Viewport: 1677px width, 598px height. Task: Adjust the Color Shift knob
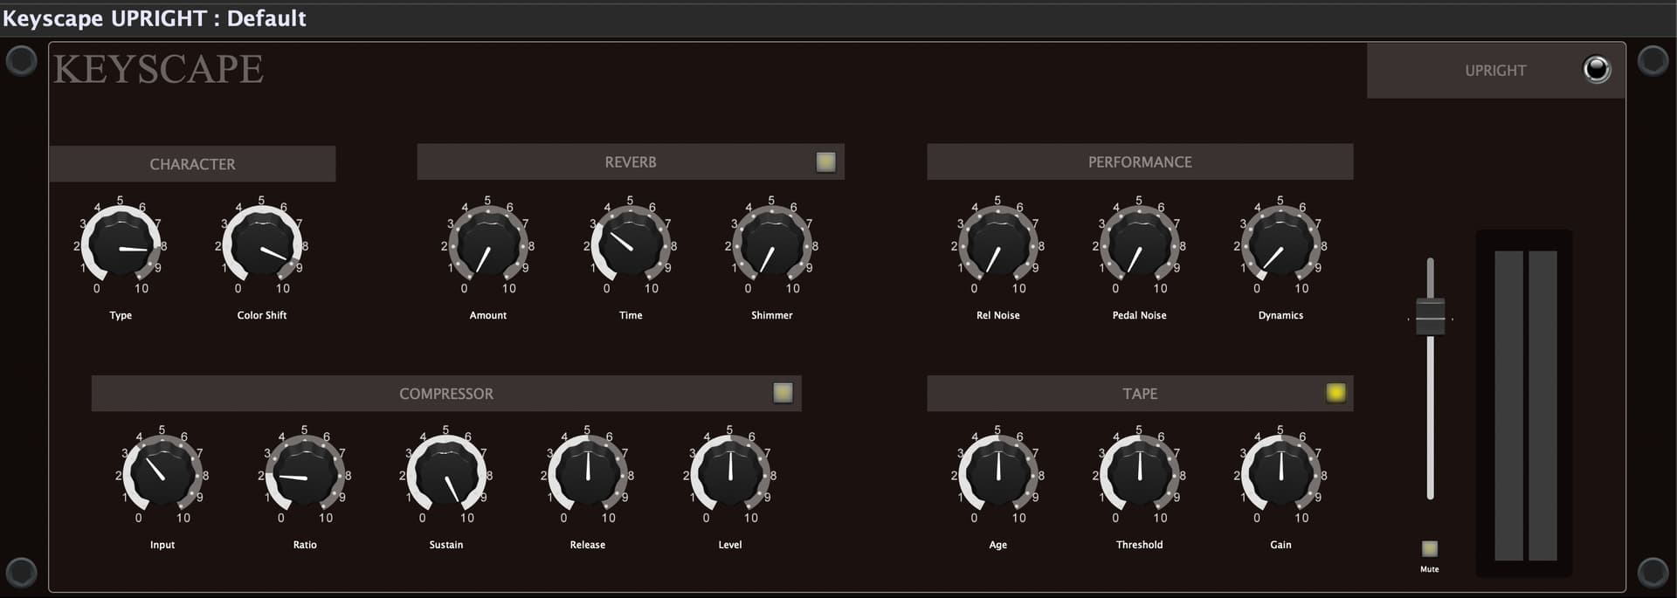(x=262, y=246)
